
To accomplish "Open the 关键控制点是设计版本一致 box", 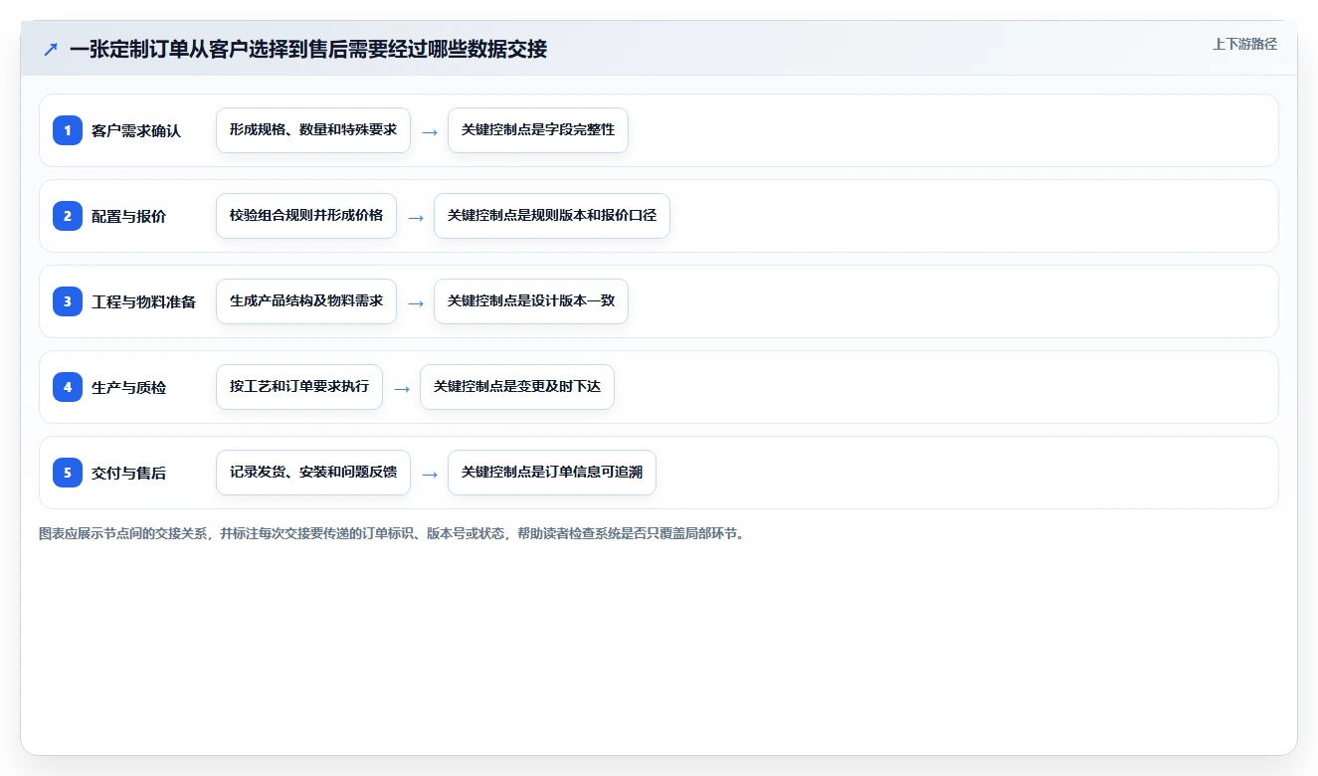I will [531, 301].
